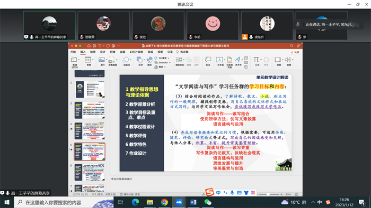Expand the SmartArt dropdown arrow

pyautogui.click(x=170, y=62)
